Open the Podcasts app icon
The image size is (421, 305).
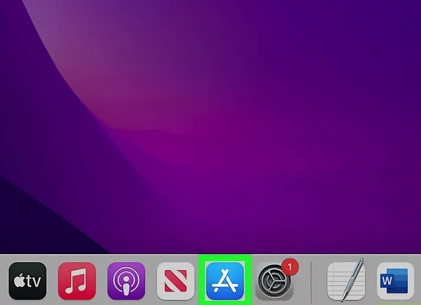[x=126, y=281]
